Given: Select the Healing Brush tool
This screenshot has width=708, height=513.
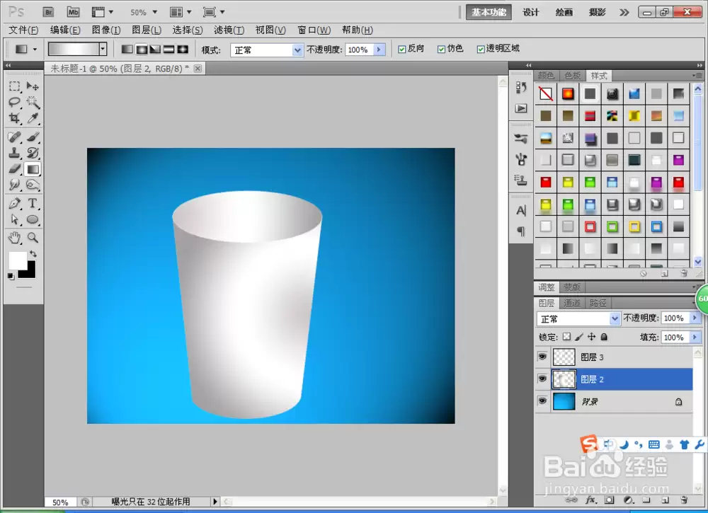Looking at the screenshot, I should point(14,137).
